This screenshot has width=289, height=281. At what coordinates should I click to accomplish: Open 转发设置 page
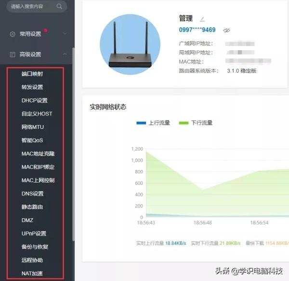32,87
